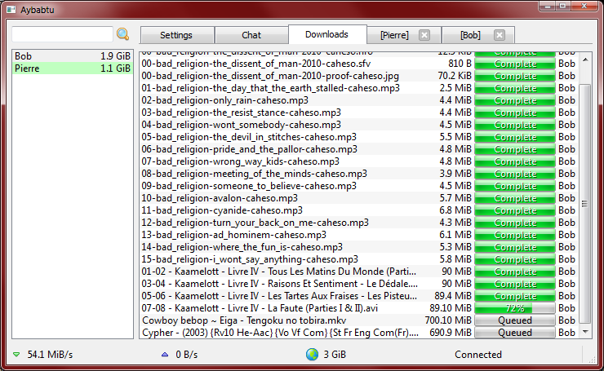Click the 3 GiB shared total
Viewport: 604px width, 371px height.
[335, 355]
